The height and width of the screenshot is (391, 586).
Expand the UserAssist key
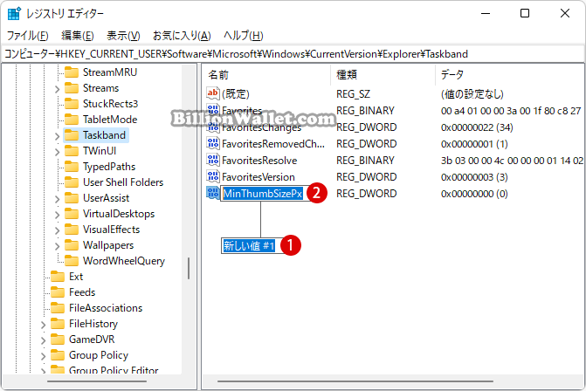point(57,199)
